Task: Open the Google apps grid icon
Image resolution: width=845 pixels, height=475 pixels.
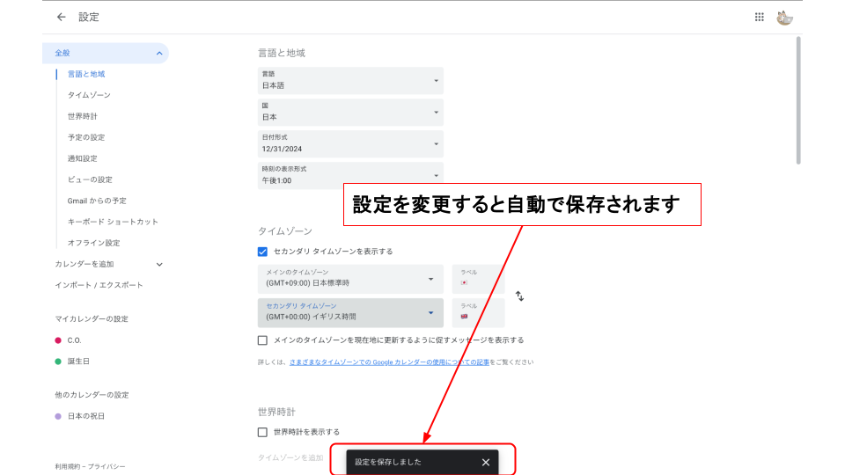Action: coord(760,17)
